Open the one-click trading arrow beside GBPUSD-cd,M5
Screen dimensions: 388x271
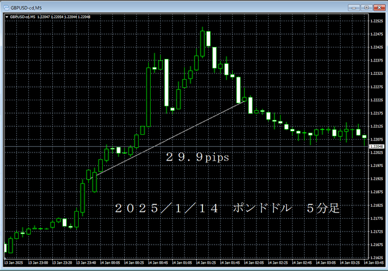6,17
